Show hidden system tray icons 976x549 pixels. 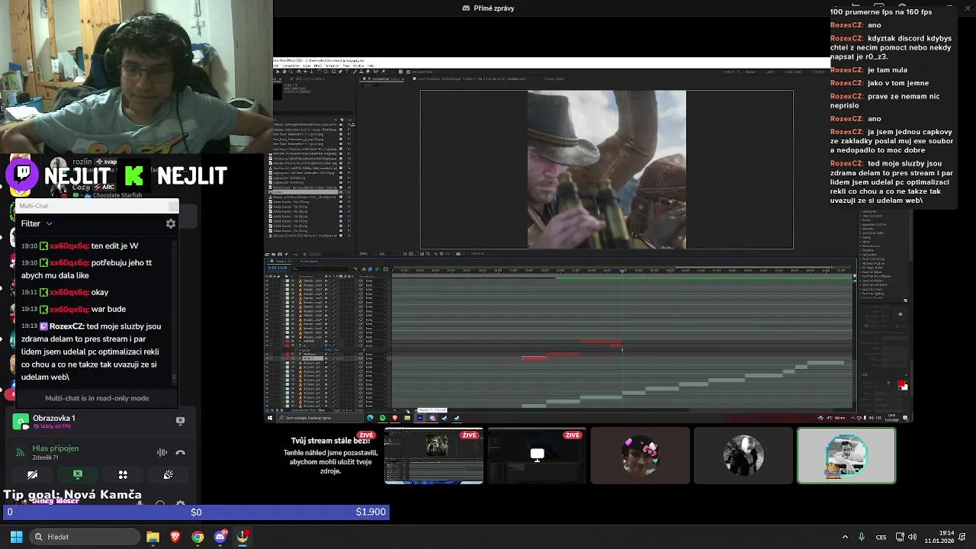(845, 537)
